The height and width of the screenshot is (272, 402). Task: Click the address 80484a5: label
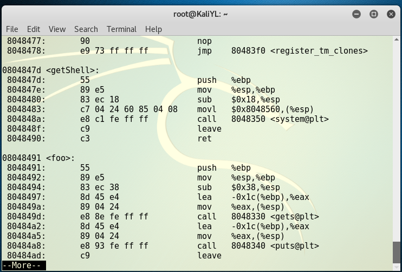(x=26, y=236)
